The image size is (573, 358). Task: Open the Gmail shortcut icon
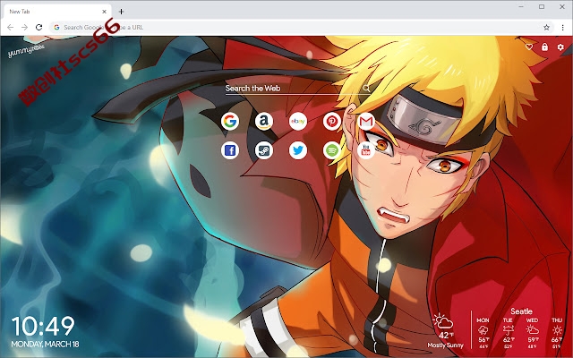pos(366,122)
